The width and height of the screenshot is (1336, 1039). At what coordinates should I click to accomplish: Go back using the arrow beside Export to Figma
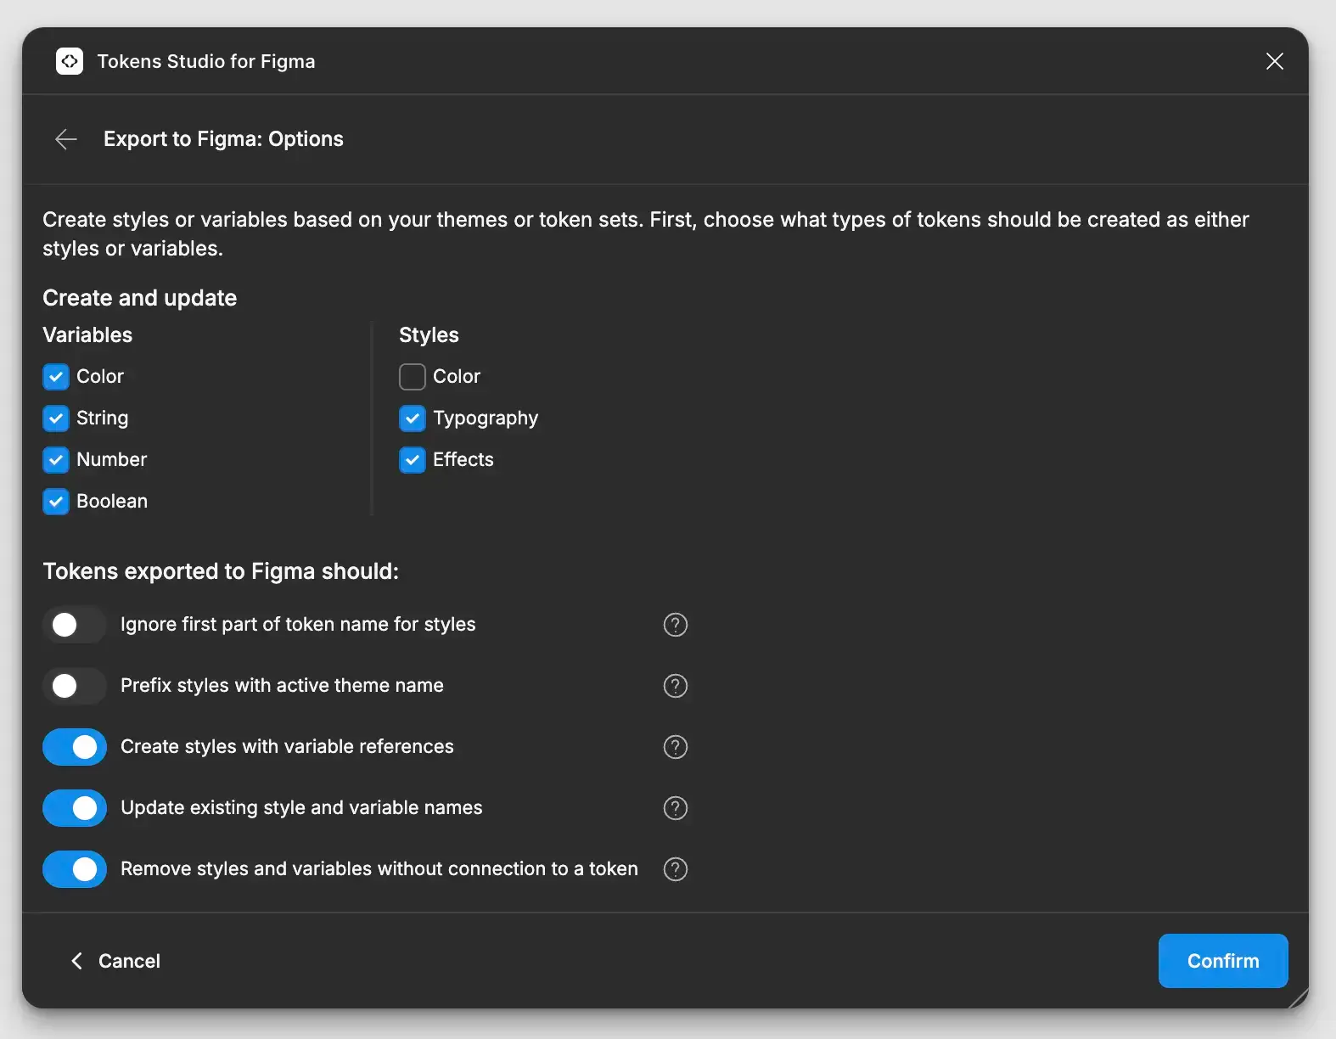pyautogui.click(x=66, y=139)
